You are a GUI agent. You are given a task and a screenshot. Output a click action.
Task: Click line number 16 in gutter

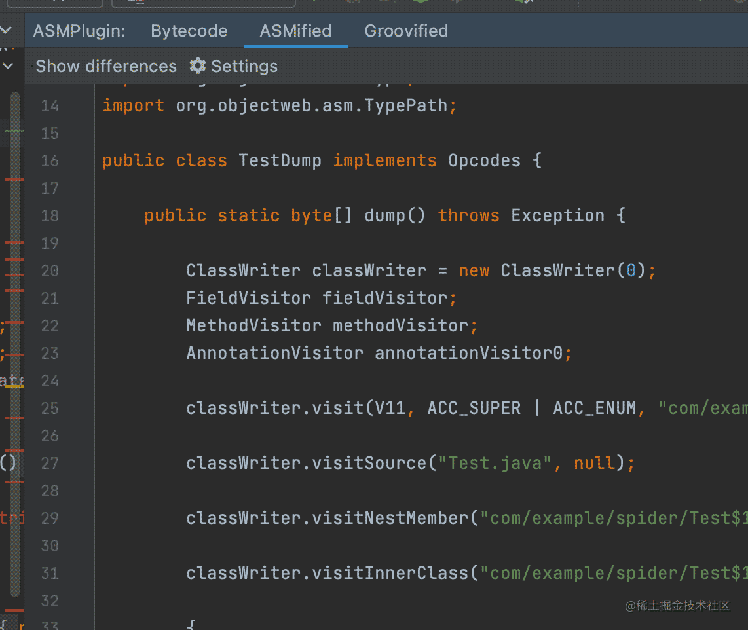point(50,160)
